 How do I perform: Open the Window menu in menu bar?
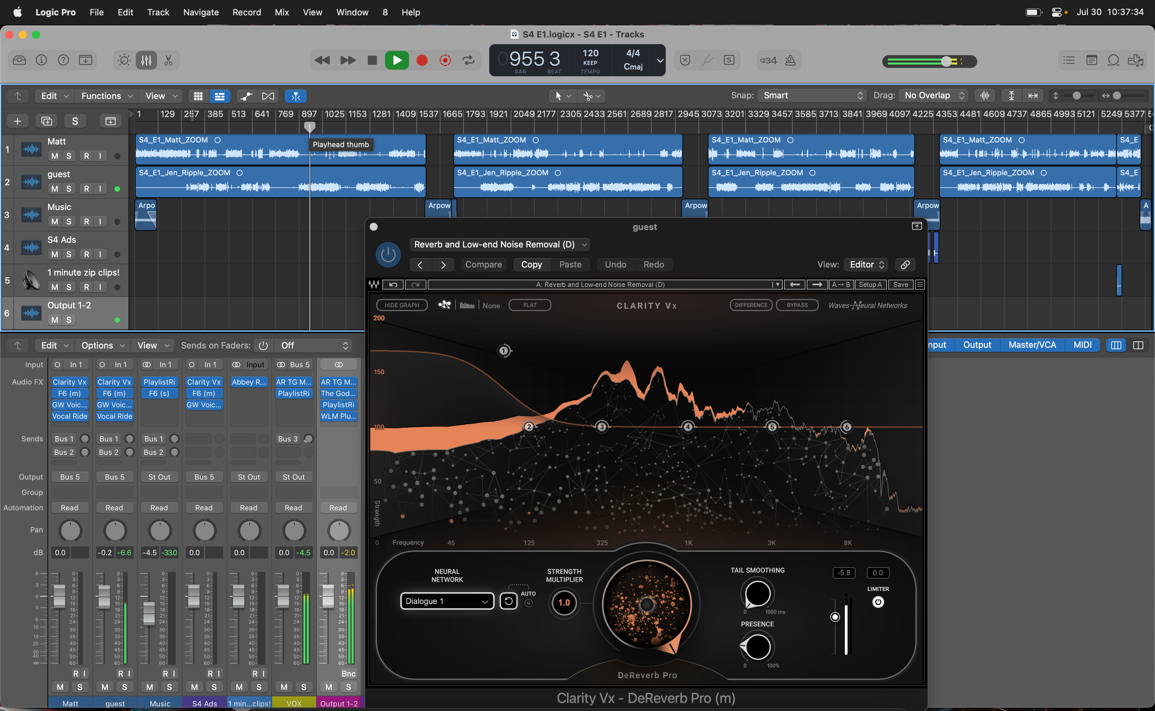(x=352, y=12)
